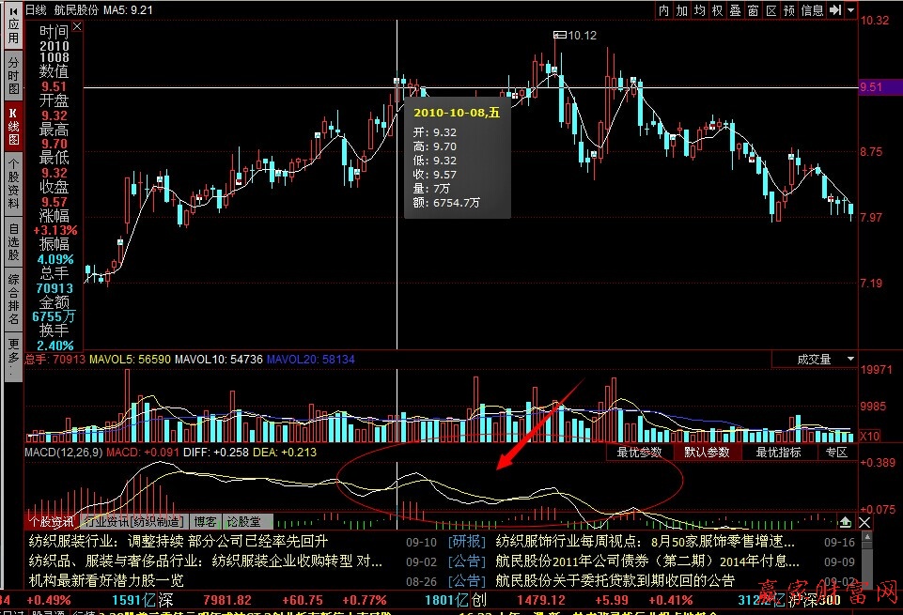
Task: Click the news panel restore-up icon
Action: [x=846, y=522]
